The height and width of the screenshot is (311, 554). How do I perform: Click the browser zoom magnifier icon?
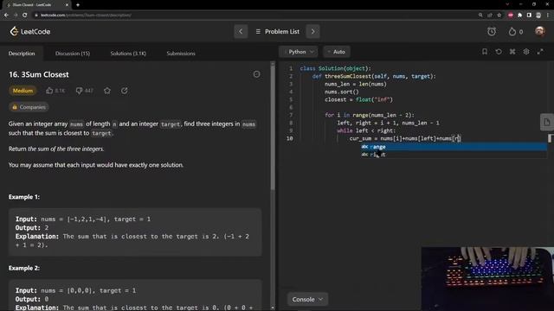(480, 16)
